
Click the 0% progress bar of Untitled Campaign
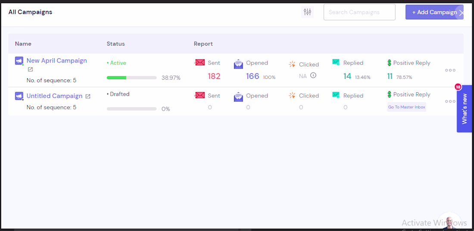coord(131,109)
